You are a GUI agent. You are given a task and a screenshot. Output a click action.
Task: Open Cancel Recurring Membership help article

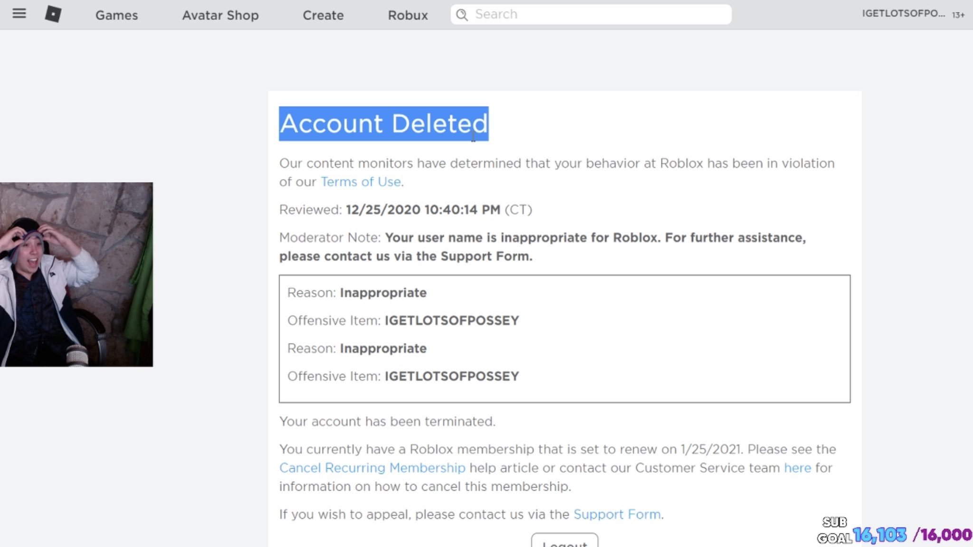pyautogui.click(x=372, y=468)
